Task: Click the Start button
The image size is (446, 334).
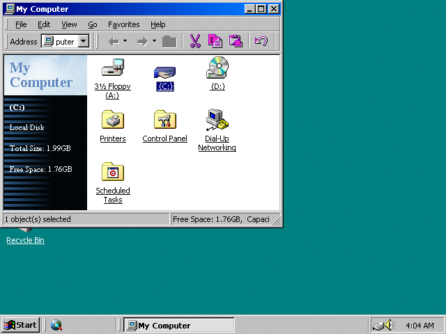Action: [20, 325]
